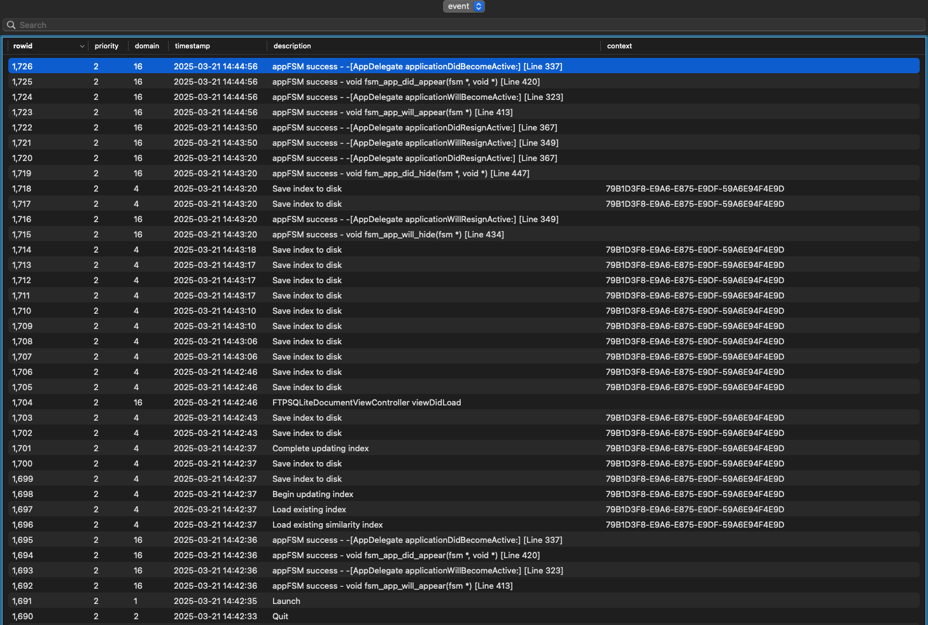928x625 pixels.
Task: Open the event table selector dropdown
Action: pyautogui.click(x=463, y=6)
